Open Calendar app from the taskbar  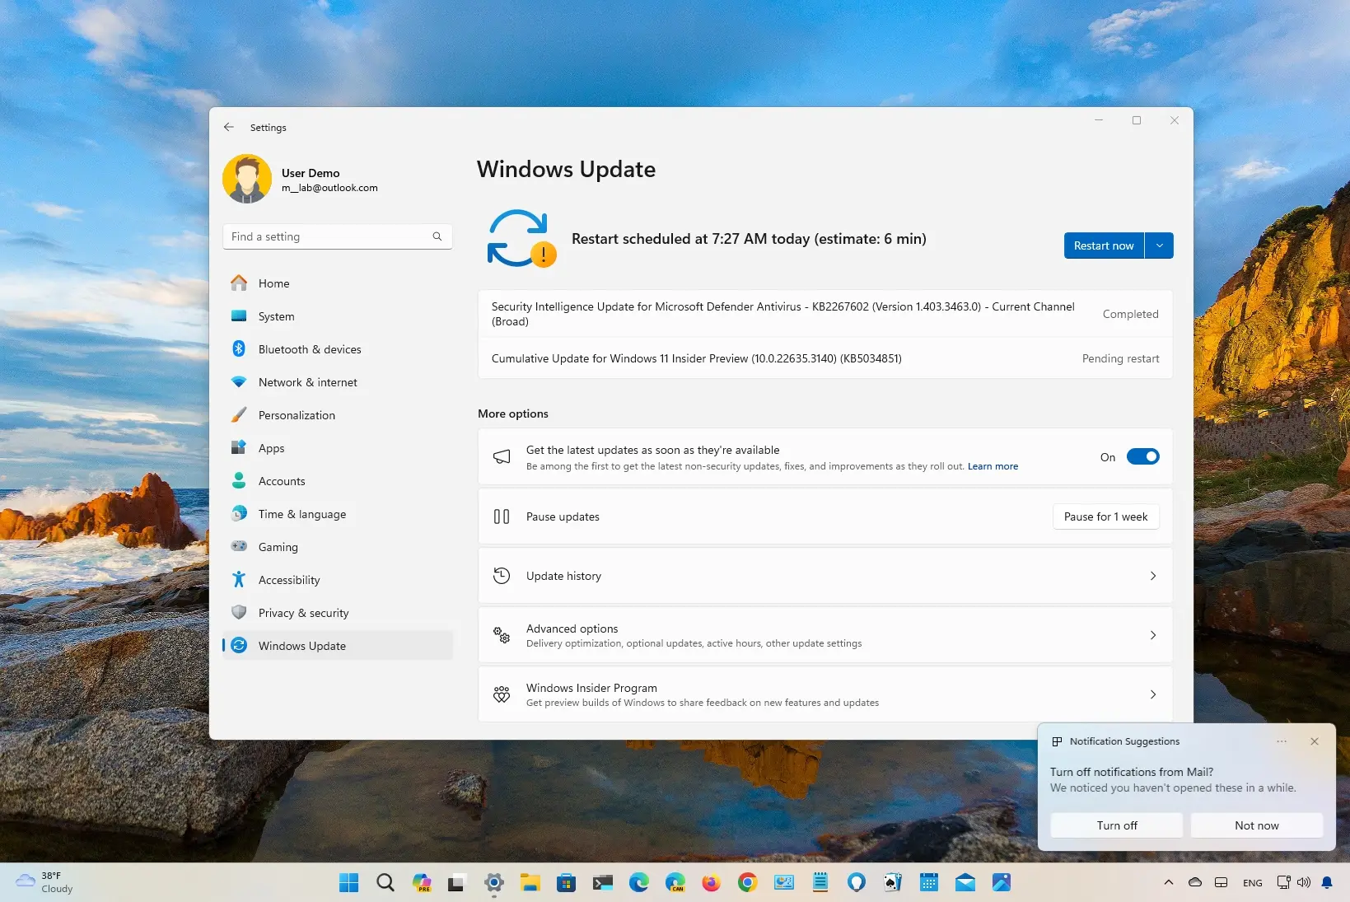pyautogui.click(x=929, y=882)
